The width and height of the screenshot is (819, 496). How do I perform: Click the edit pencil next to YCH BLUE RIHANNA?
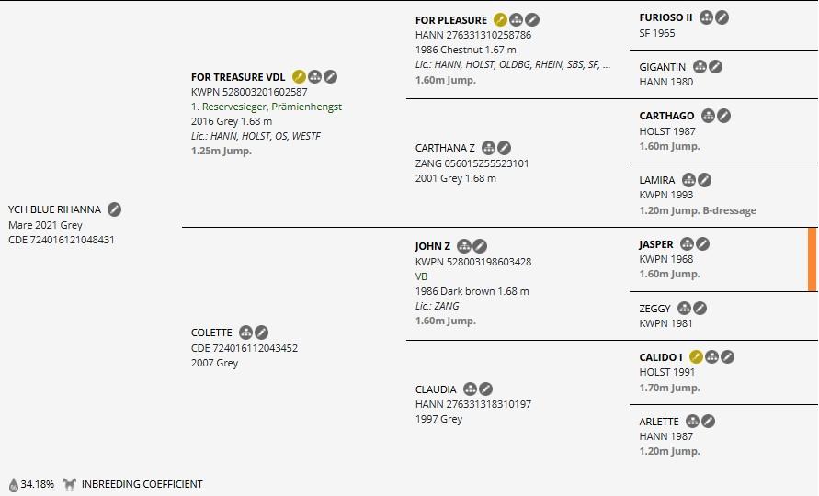tap(114, 209)
